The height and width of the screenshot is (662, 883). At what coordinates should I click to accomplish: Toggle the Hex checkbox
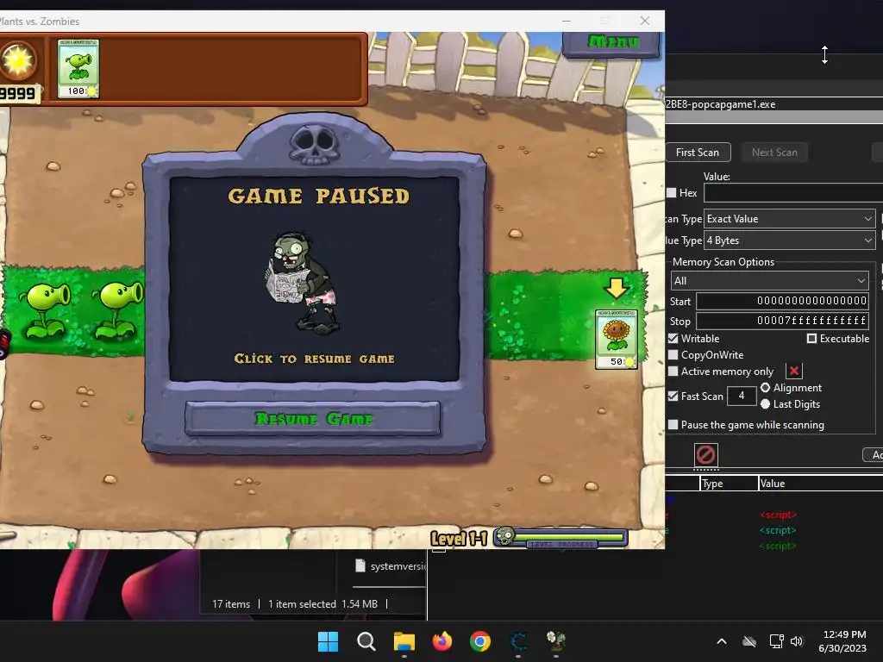point(671,192)
